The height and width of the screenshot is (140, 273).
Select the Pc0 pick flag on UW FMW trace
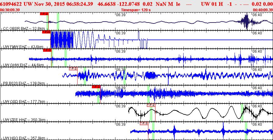[46, 32]
